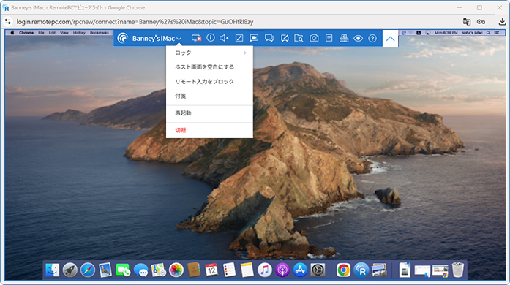Toggle the eye view-only icon
This screenshot has height=285, width=510.
[358, 38]
